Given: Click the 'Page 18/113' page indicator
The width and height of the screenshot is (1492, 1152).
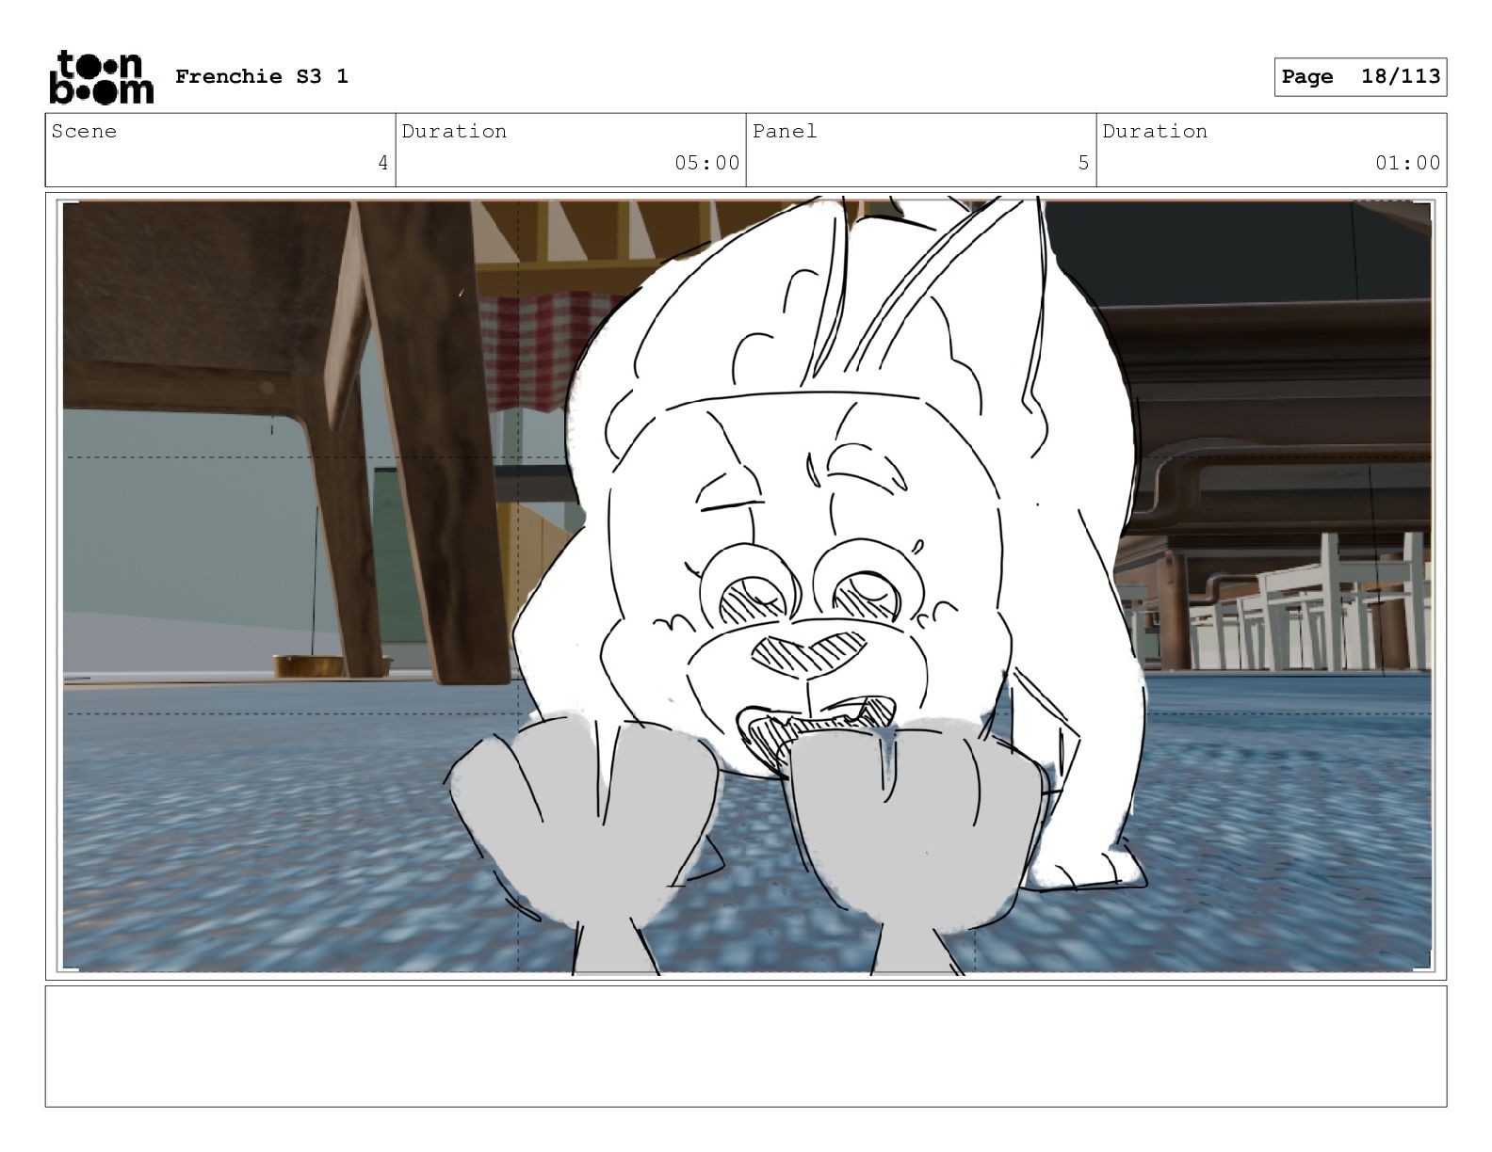Looking at the screenshot, I should click(1360, 76).
